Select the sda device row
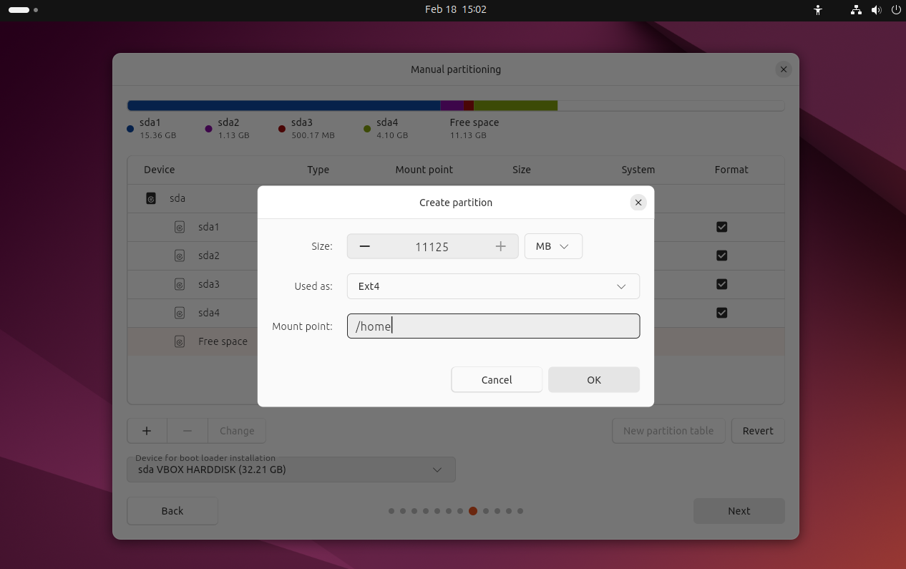Screen dimensions: 906x569 coord(456,198)
